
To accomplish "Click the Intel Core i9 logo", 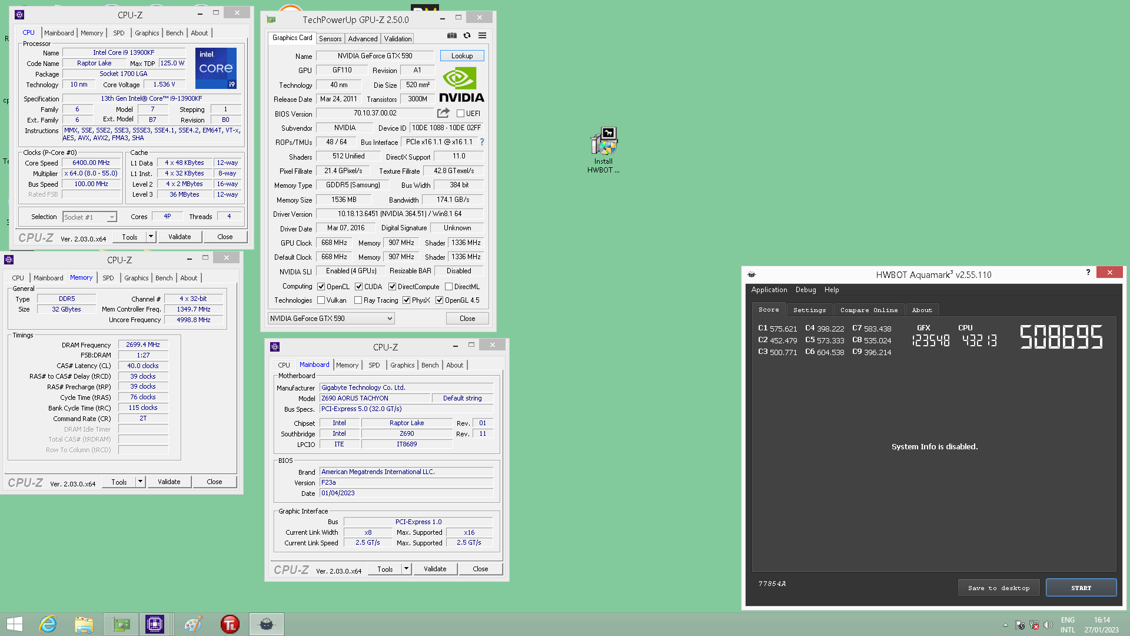I will tap(215, 68).
